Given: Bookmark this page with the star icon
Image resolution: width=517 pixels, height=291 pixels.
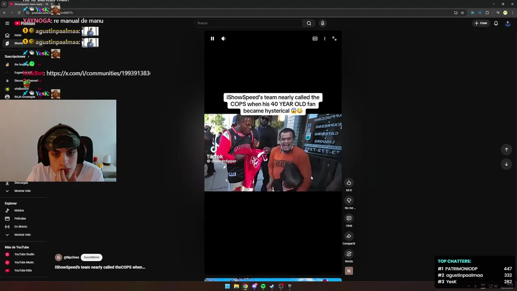Looking at the screenshot, I should pyautogui.click(x=462, y=13).
